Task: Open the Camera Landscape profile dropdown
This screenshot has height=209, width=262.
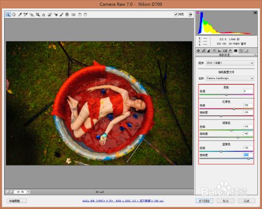Action: (x=230, y=78)
